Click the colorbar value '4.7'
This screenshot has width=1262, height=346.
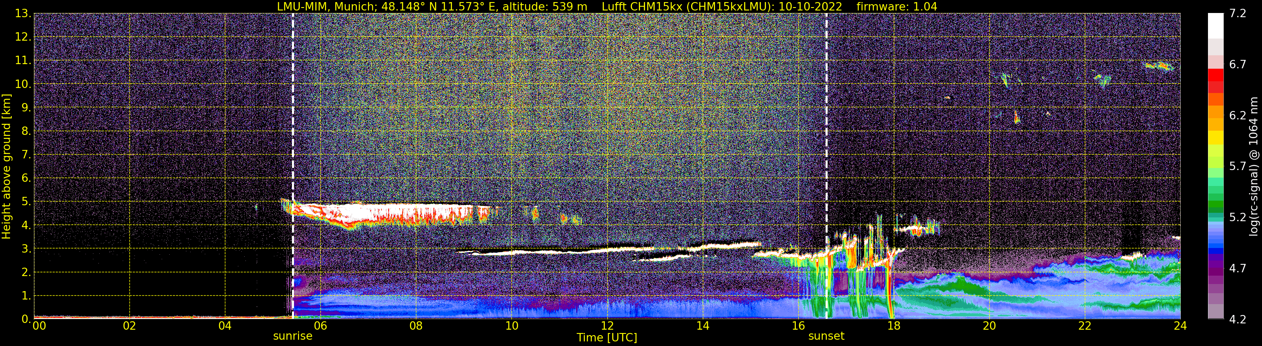click(1238, 269)
